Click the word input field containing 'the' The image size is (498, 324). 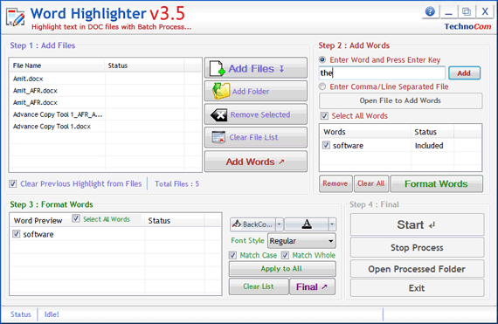pos(382,73)
